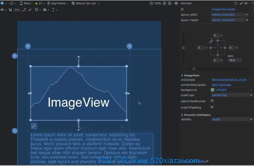Click the green background color swatch
Image resolution: width=254 pixels, height=166 pixels.
pyautogui.click(x=212, y=90)
